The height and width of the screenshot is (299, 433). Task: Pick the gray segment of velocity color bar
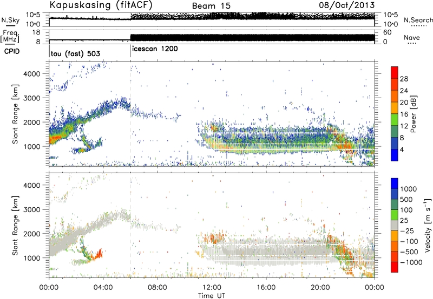[x=395, y=226]
